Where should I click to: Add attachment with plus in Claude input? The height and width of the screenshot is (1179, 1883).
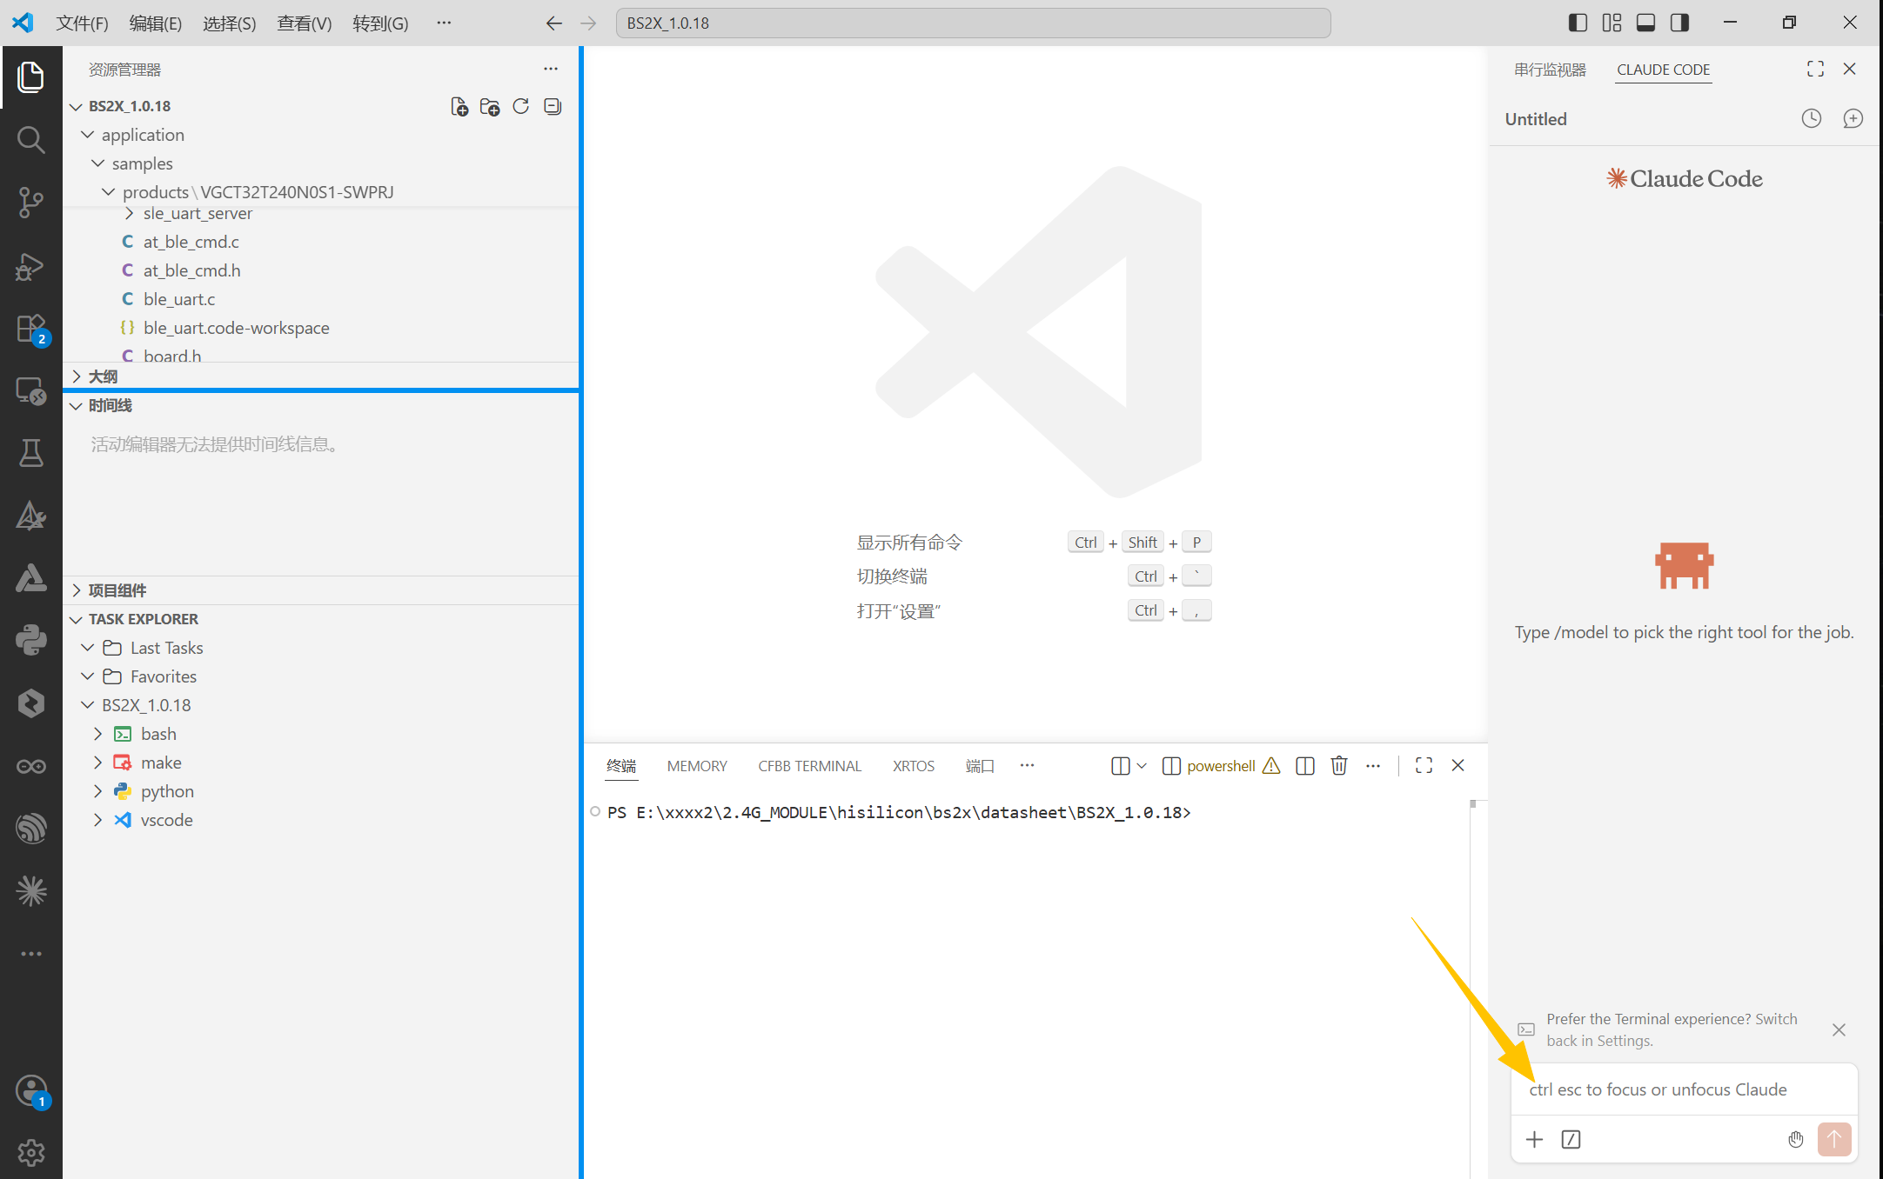[1535, 1139]
